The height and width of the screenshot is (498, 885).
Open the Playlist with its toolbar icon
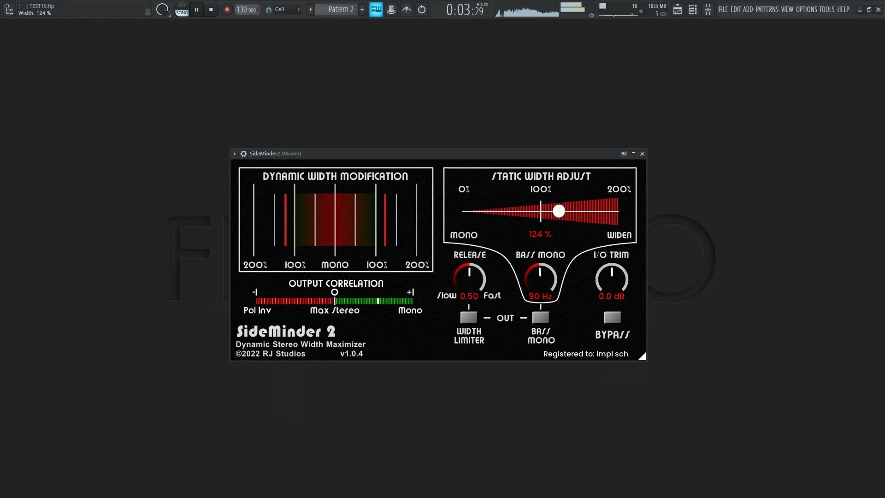[678, 9]
